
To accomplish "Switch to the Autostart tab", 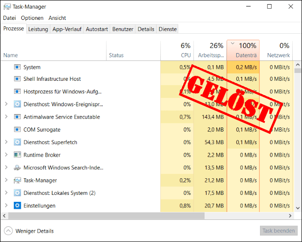I will (97, 29).
